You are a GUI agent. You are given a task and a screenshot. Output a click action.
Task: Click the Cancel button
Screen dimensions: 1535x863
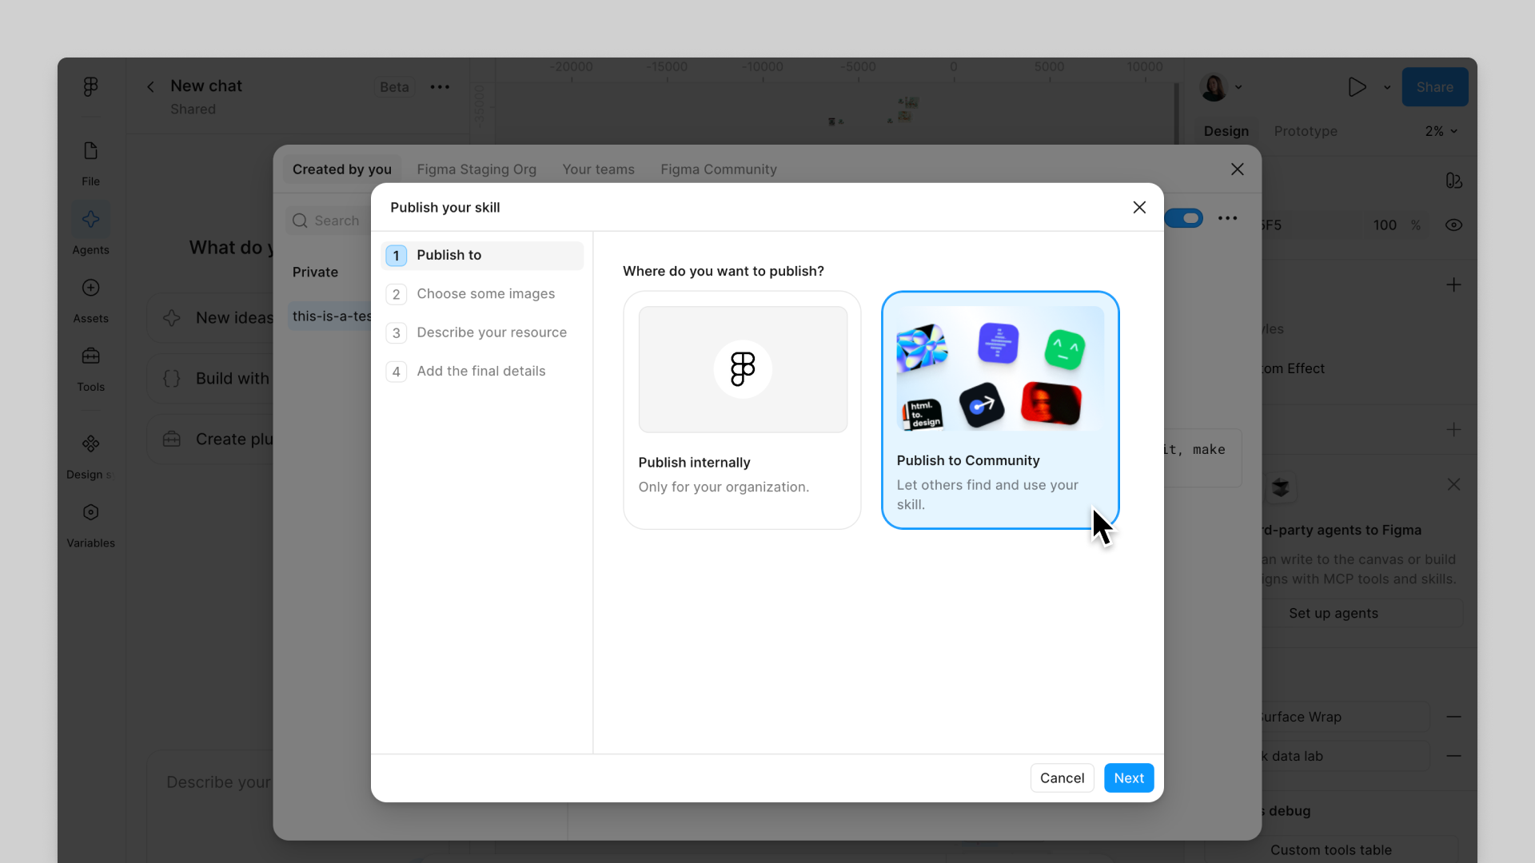[1062, 778]
